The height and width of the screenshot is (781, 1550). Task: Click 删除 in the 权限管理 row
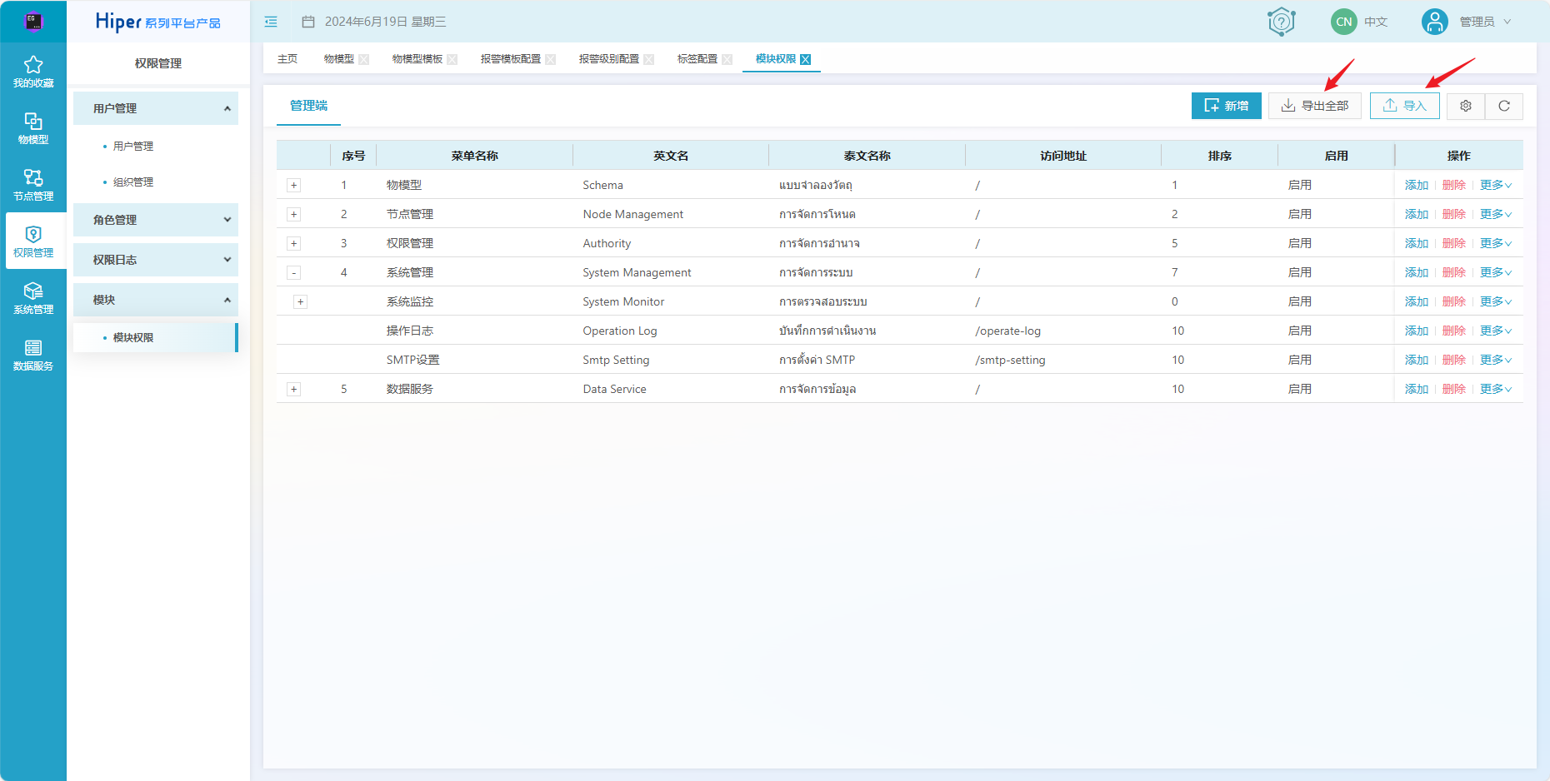pos(1454,243)
